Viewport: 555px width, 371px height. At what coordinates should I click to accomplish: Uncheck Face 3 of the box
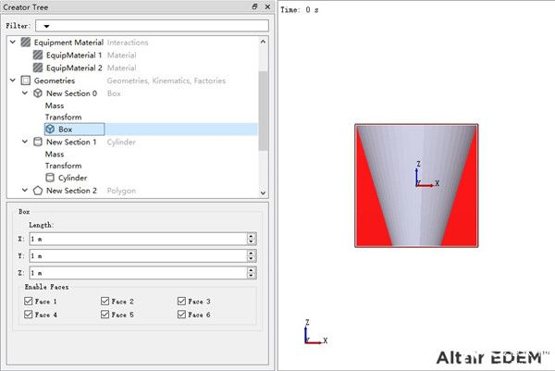point(182,302)
